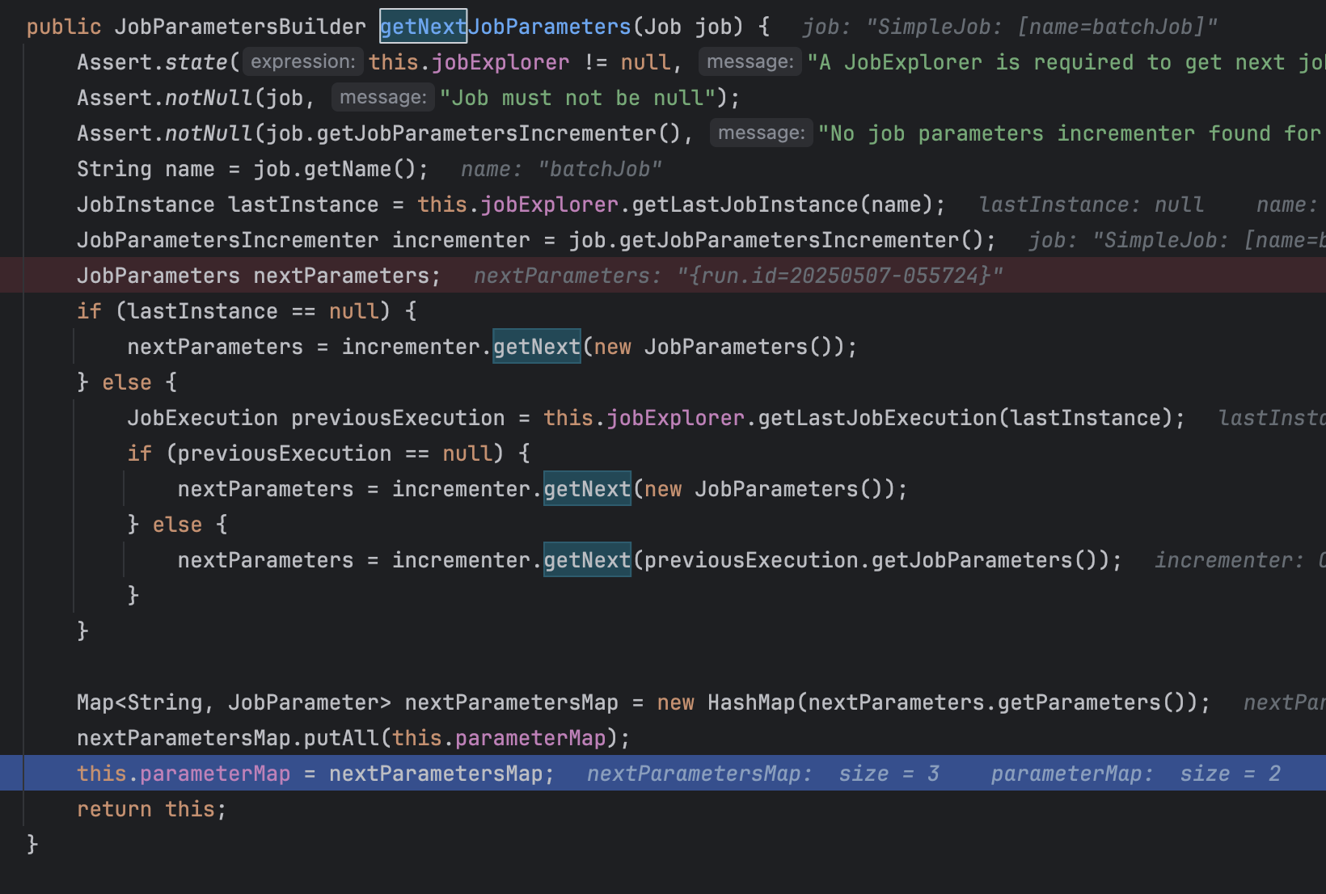
Task: Click the getNextJobParameters method name
Action: pos(505,27)
